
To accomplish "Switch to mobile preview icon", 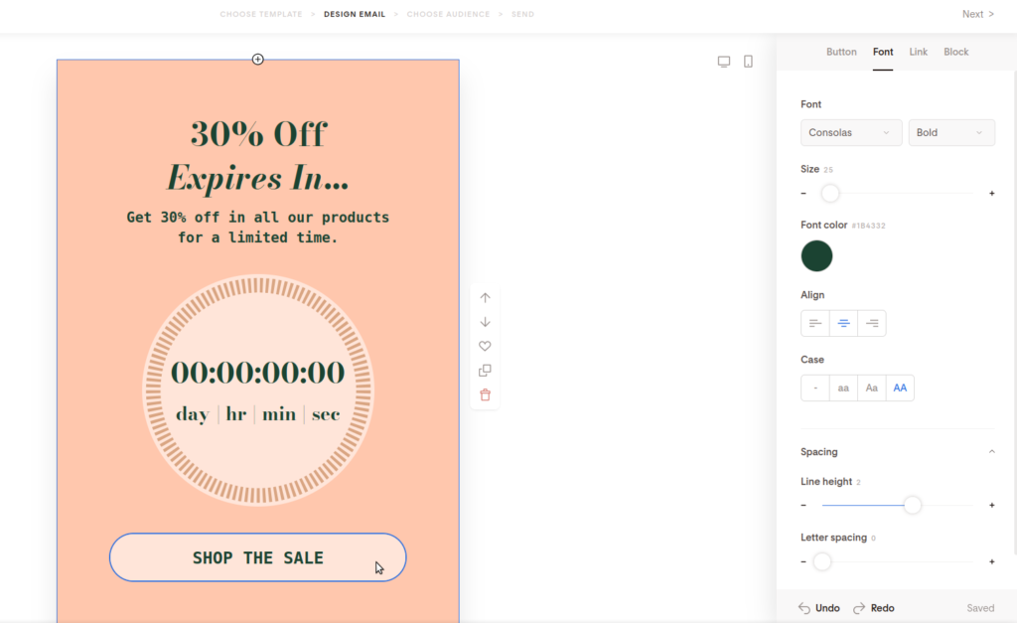I will (x=748, y=62).
